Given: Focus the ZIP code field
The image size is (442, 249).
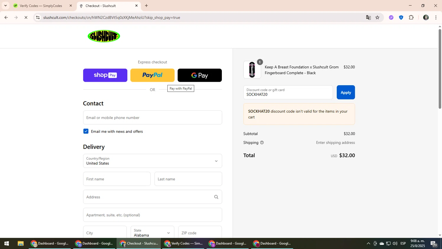Looking at the screenshot, I should (x=200, y=232).
